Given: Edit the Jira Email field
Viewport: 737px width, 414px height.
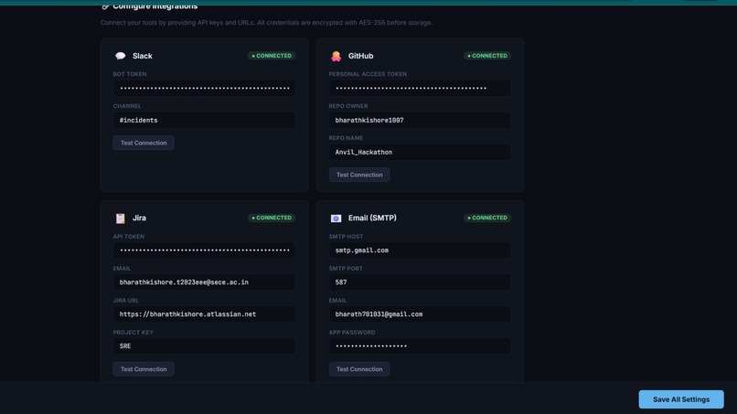Looking at the screenshot, I should (204, 282).
